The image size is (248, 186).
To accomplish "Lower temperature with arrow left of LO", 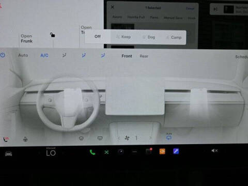I will tap(39, 153).
